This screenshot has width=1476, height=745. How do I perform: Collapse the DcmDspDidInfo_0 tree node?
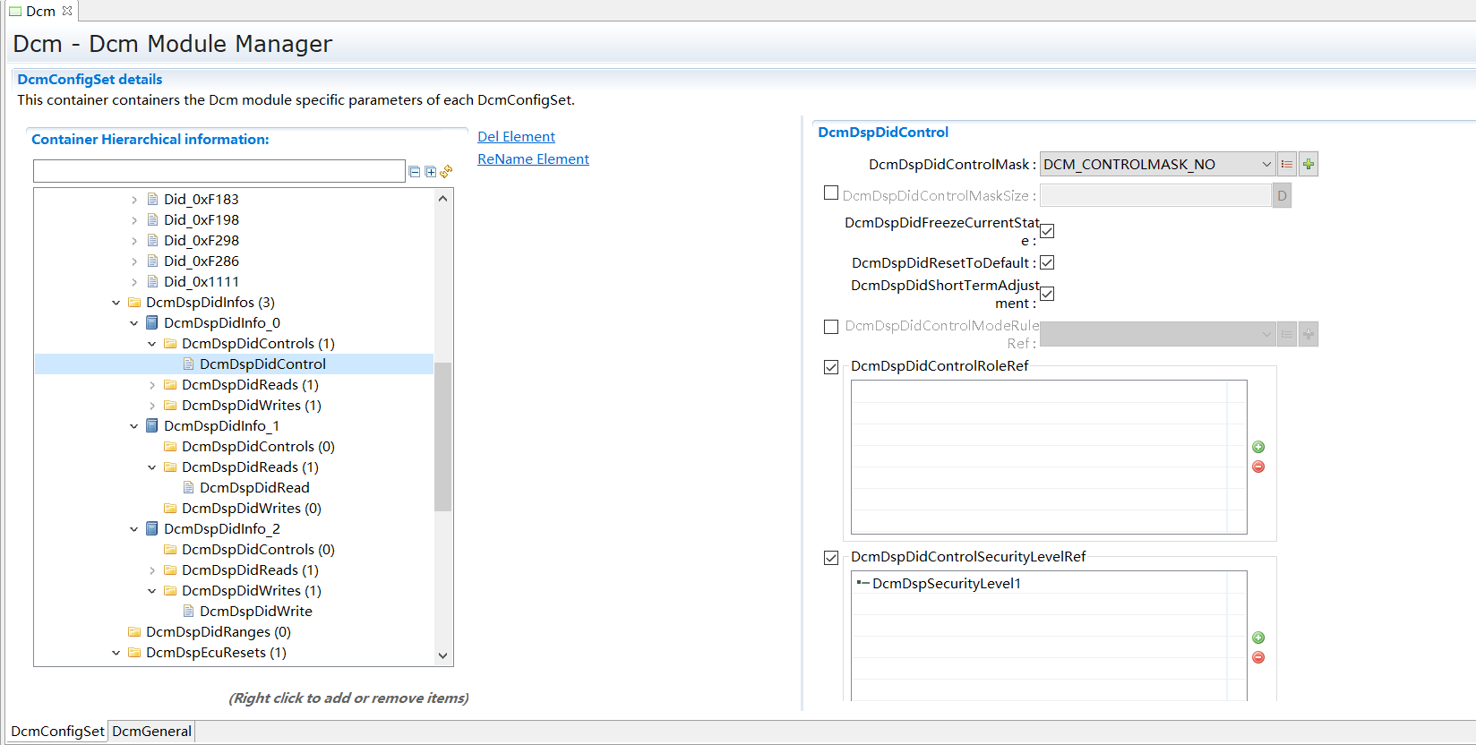point(134,323)
